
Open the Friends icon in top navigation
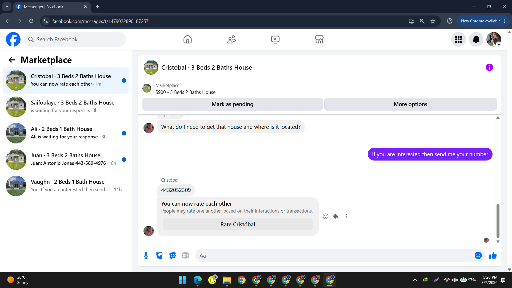tap(231, 39)
